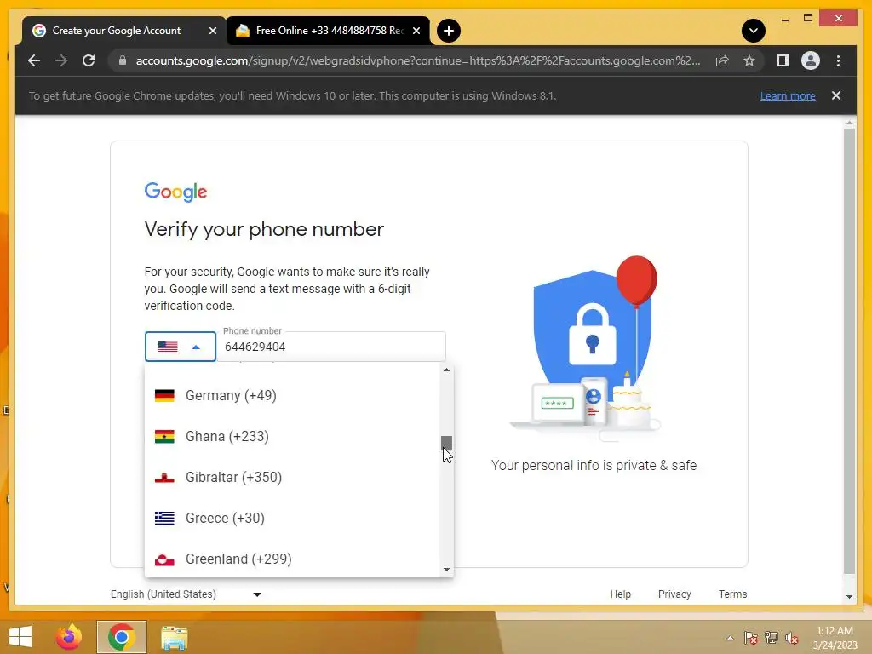
Task: Go back to the previous page
Action: (34, 60)
